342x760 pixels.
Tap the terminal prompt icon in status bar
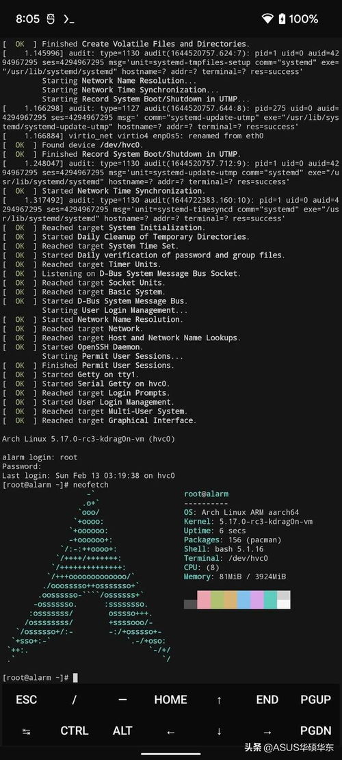pos(69,19)
